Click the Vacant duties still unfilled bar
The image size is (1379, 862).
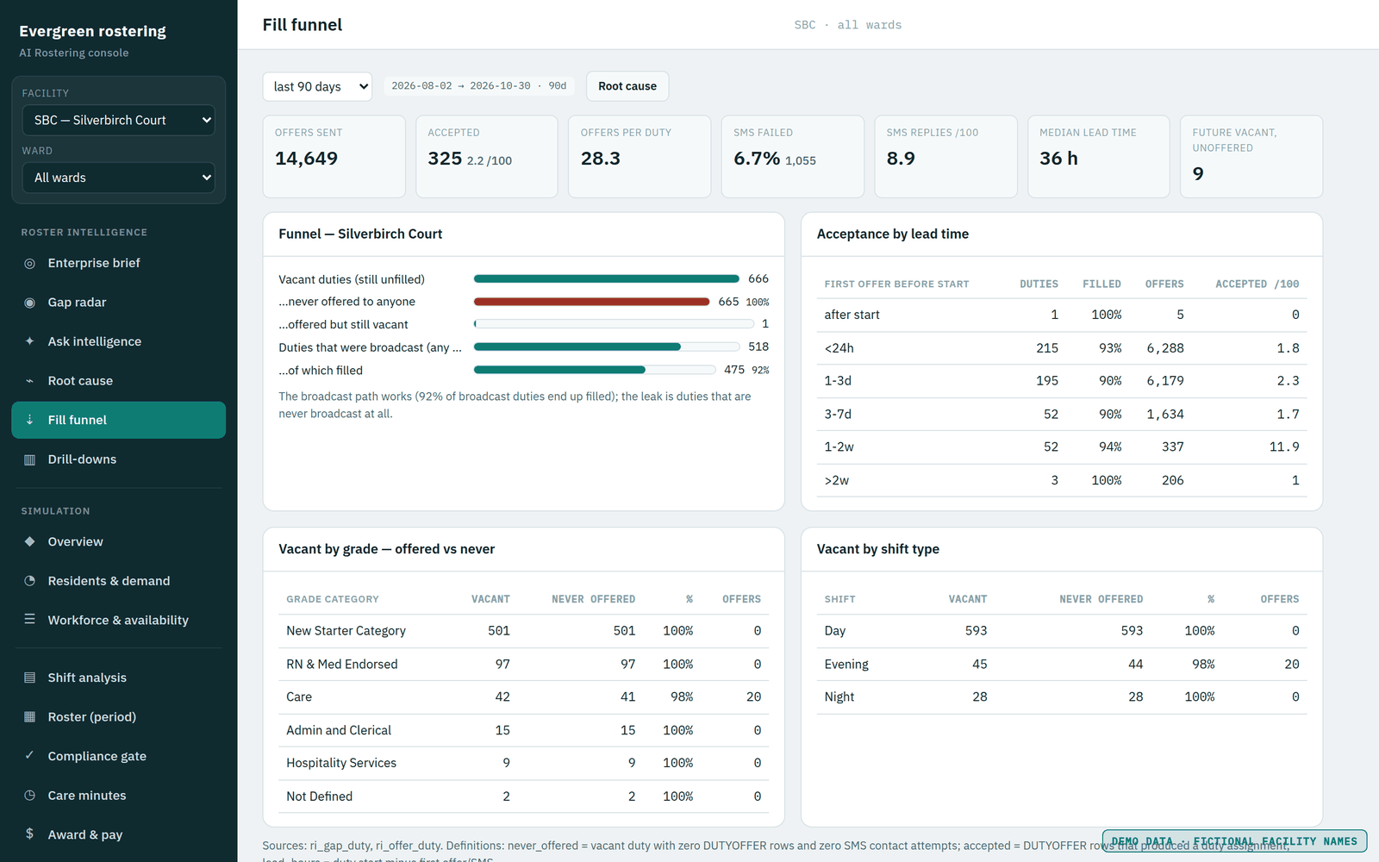tap(607, 278)
